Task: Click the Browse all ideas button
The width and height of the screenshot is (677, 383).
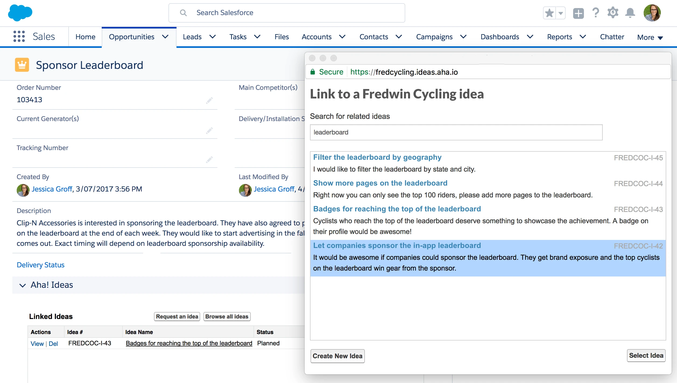Action: coord(227,317)
